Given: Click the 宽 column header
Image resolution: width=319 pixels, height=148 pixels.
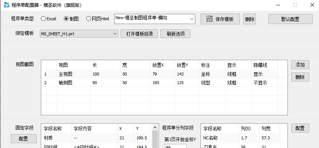Looking at the screenshot, I should [x=135, y=65].
